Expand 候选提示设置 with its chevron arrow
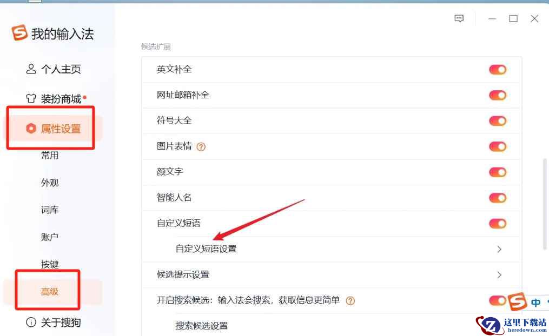 coord(499,275)
